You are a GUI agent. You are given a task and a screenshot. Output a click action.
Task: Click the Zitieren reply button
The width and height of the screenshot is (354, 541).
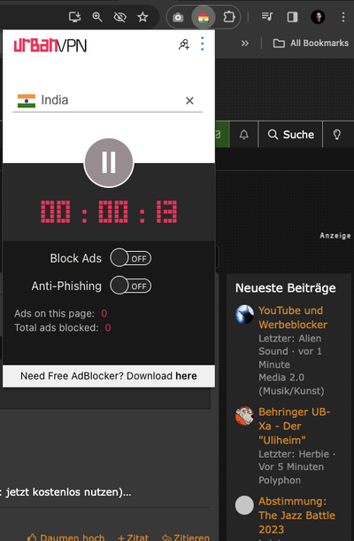(x=186, y=537)
